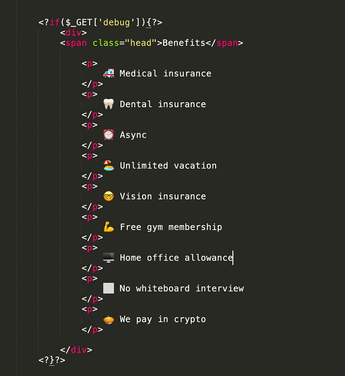345x376 pixels.
Task: Click the "head" class value string
Action: tap(141, 43)
